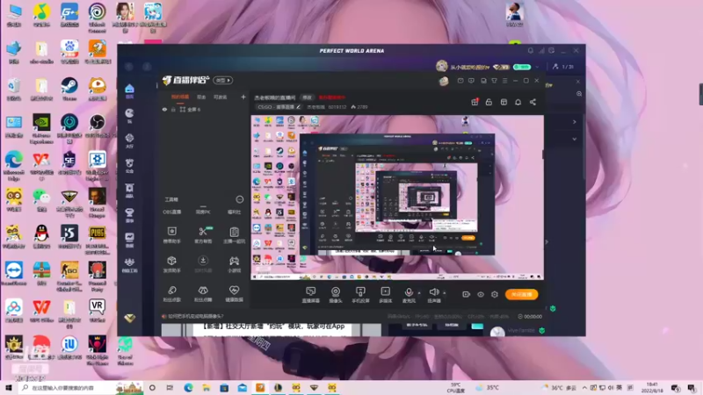Viewport: 703px width, 395px height.
Task: Click the diamond icon at sidebar bottom
Action: coord(129,318)
